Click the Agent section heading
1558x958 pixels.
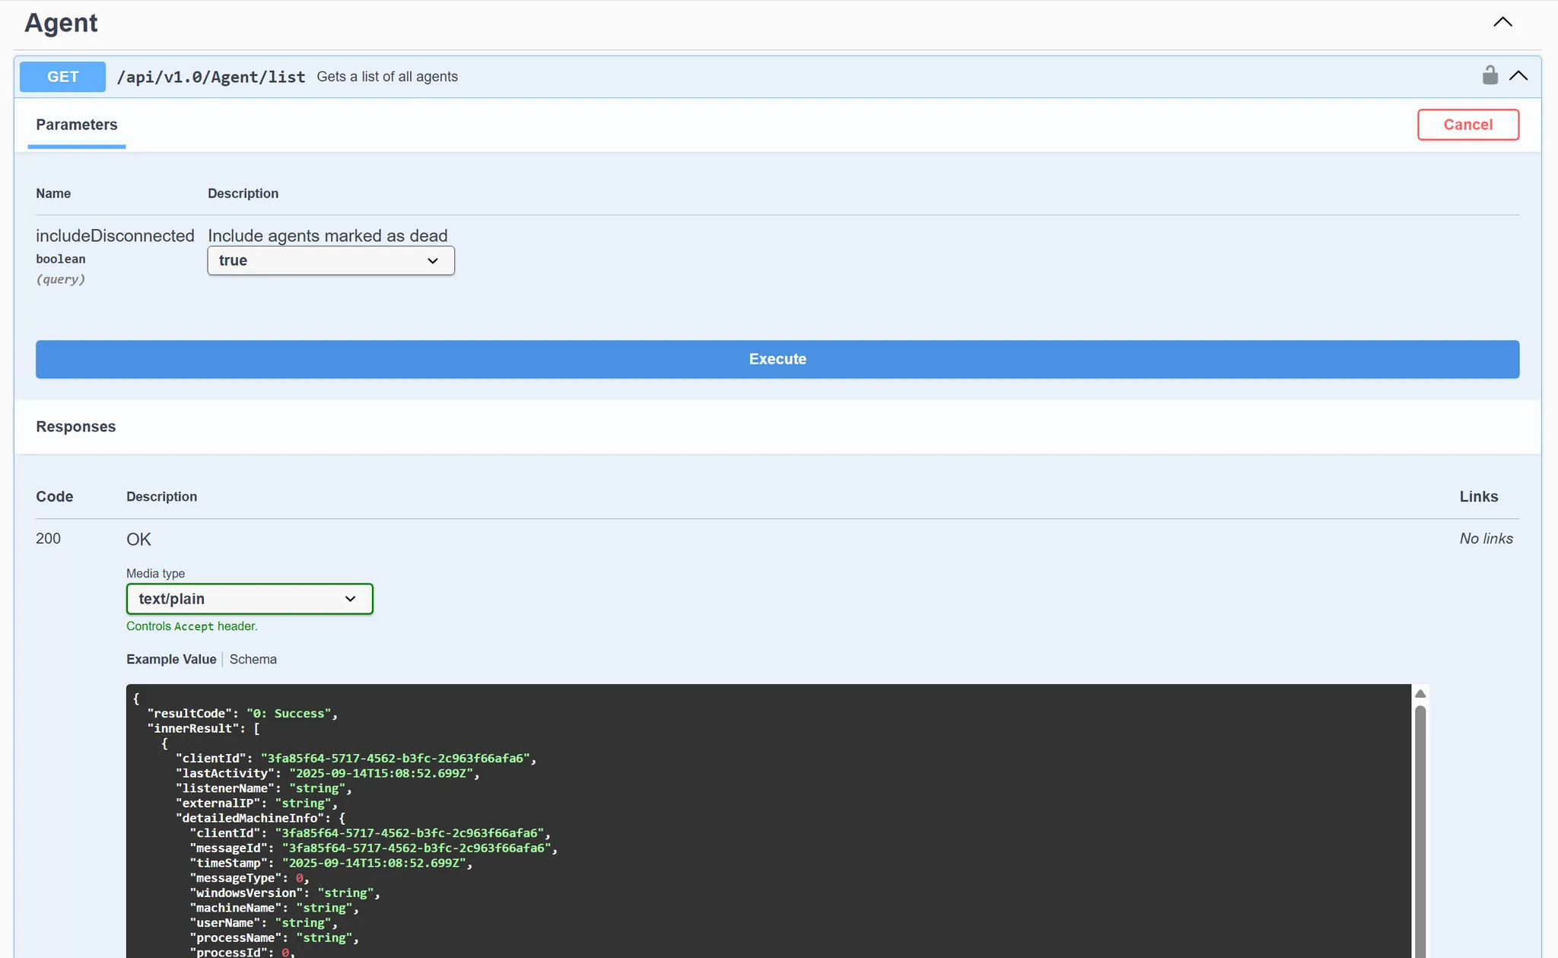pos(61,23)
